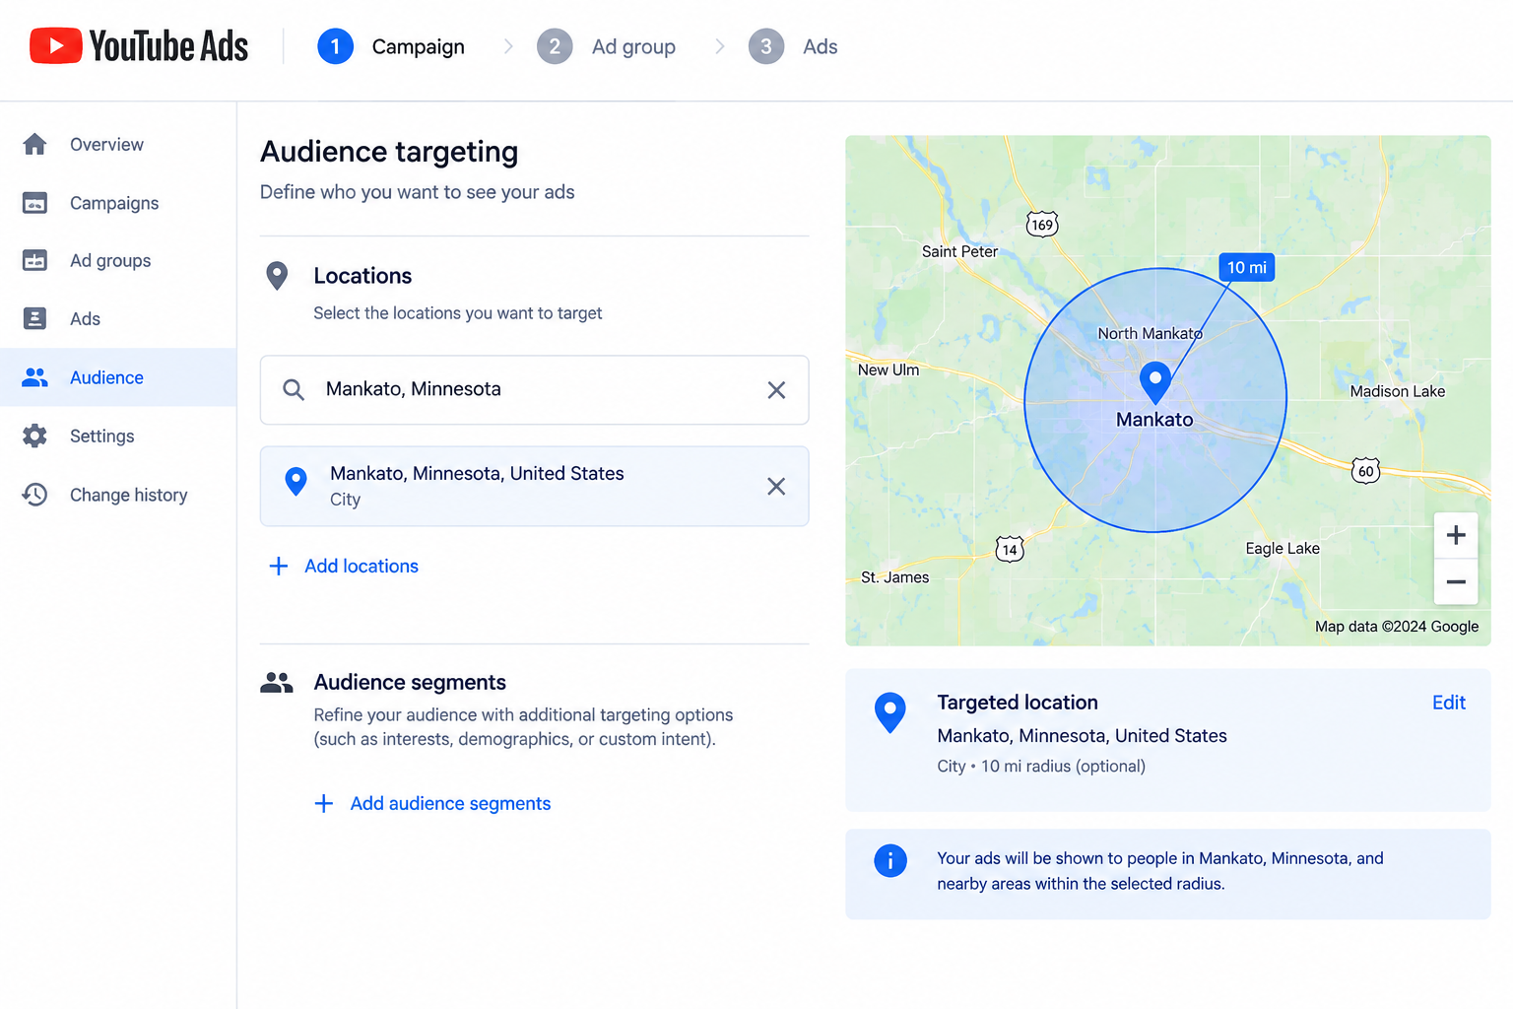Image resolution: width=1513 pixels, height=1009 pixels.
Task: Click the 10 mi radius handle on map
Action: point(1247,268)
